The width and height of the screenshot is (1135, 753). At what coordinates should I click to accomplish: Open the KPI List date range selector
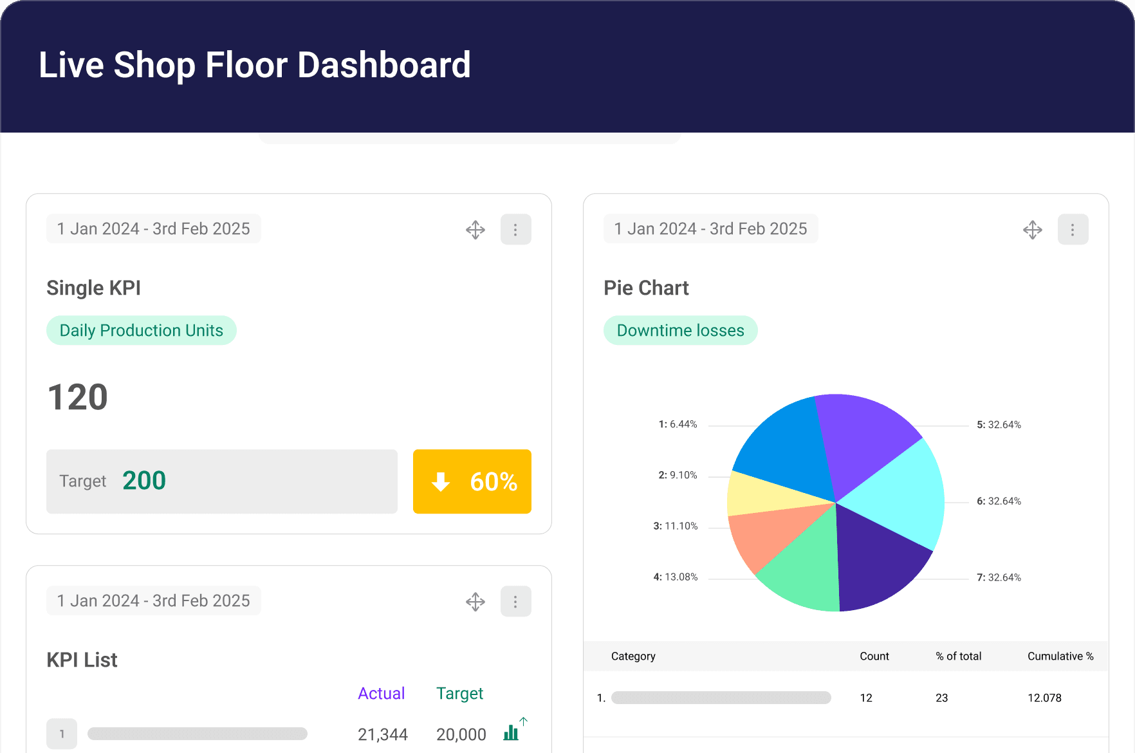pyautogui.click(x=153, y=601)
